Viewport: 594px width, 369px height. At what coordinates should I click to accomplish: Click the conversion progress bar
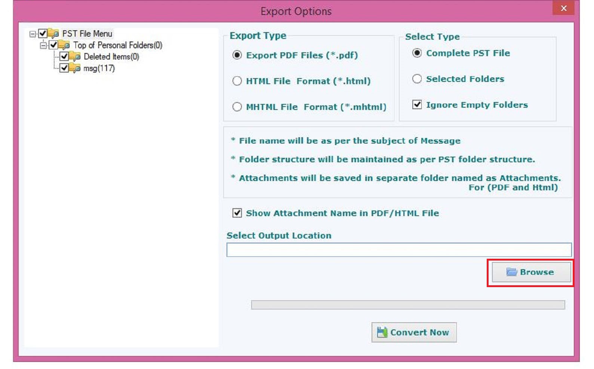pyautogui.click(x=408, y=305)
